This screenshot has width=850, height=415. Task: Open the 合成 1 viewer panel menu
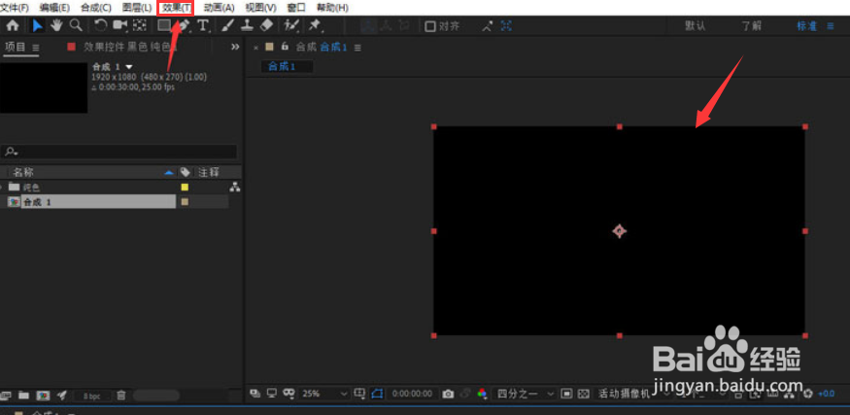[357, 48]
